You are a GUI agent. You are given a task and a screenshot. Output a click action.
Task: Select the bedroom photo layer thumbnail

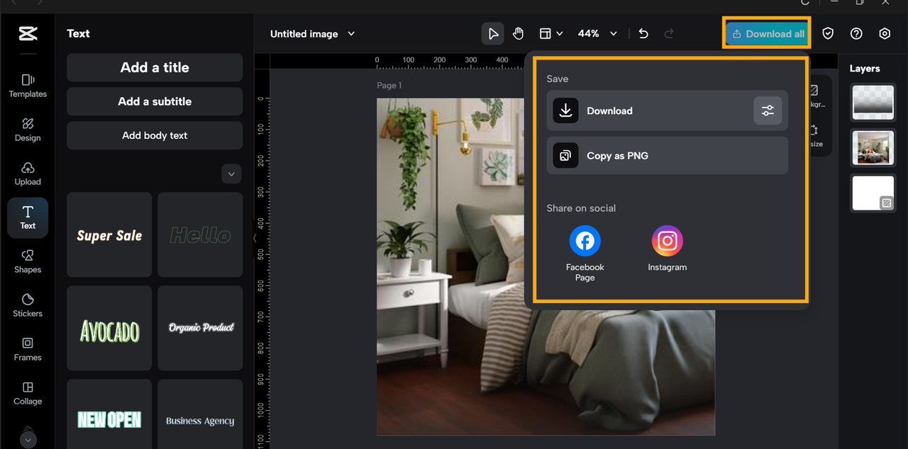coord(873,147)
